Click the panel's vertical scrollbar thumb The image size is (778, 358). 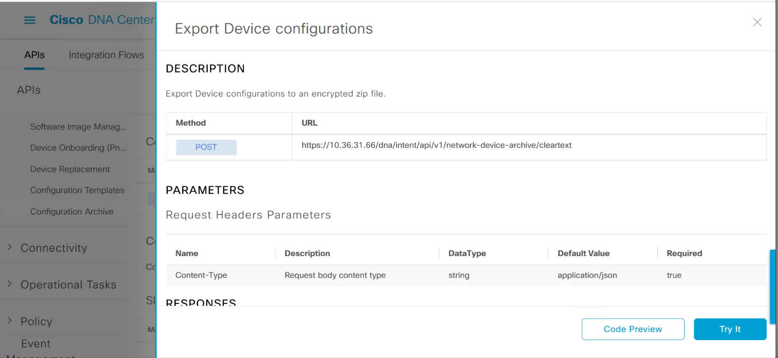coord(773,286)
